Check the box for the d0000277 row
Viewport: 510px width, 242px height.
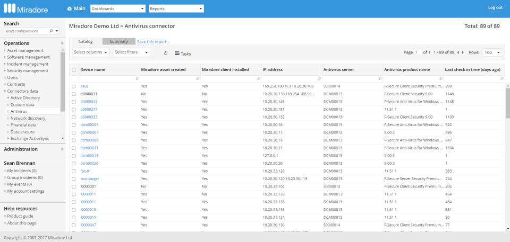point(73,109)
